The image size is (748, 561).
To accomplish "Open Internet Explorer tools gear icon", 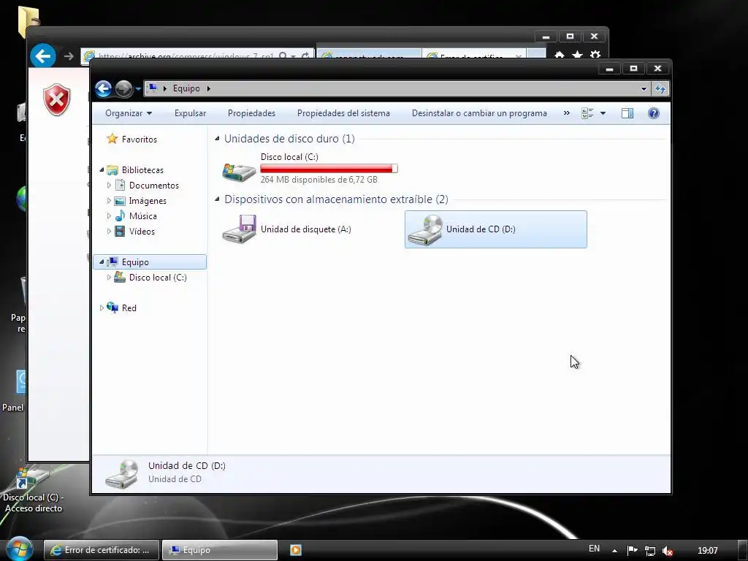I will [x=595, y=55].
